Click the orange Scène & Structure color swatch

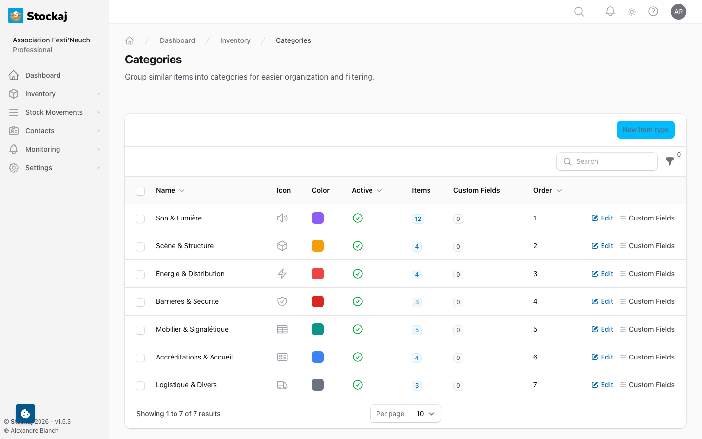click(318, 246)
